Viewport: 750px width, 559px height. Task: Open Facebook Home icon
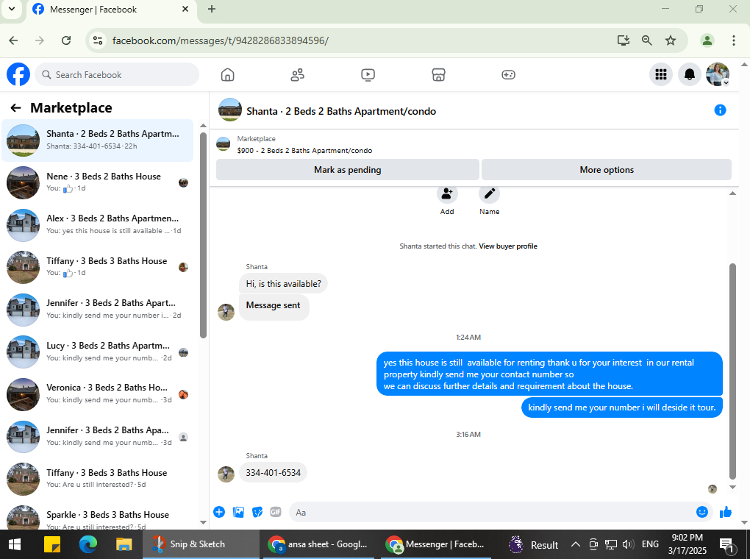coord(228,75)
